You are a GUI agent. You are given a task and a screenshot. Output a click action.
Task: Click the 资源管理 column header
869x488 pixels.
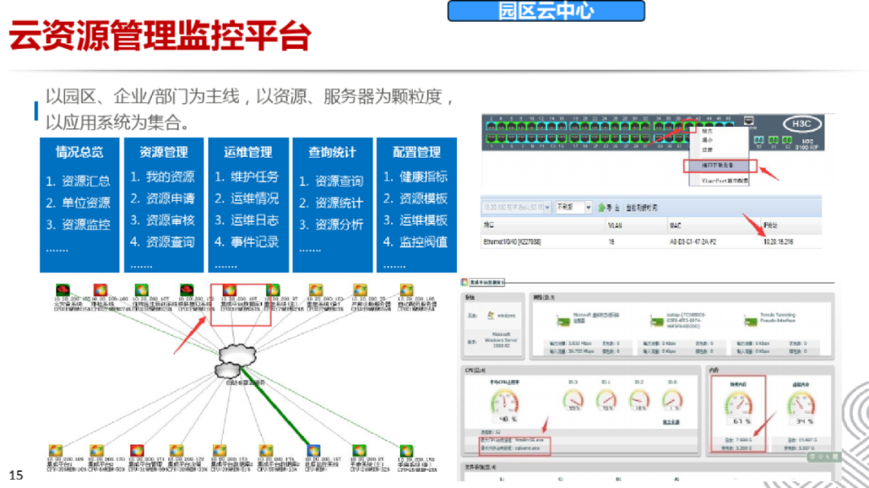click(163, 151)
